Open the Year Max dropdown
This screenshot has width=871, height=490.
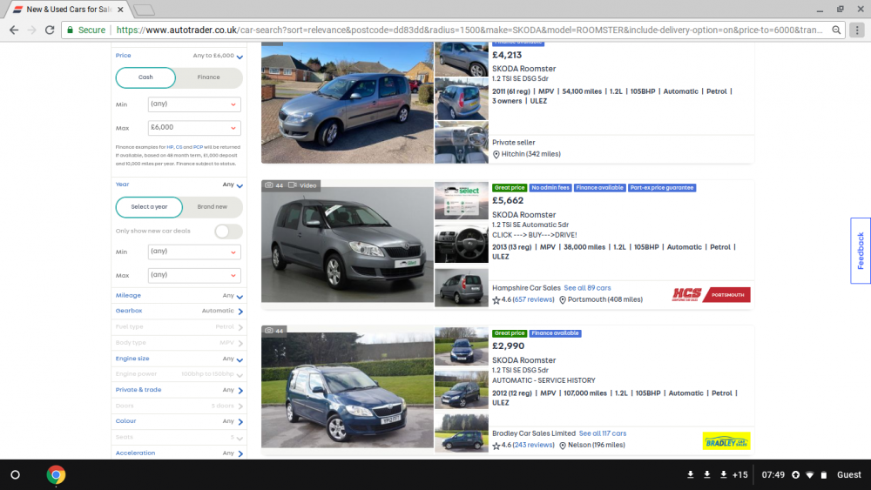tap(194, 275)
